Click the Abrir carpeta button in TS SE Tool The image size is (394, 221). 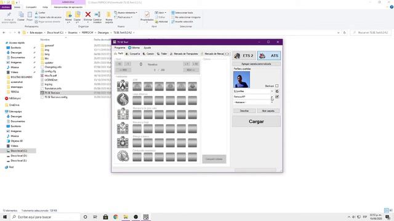[x=268, y=110]
